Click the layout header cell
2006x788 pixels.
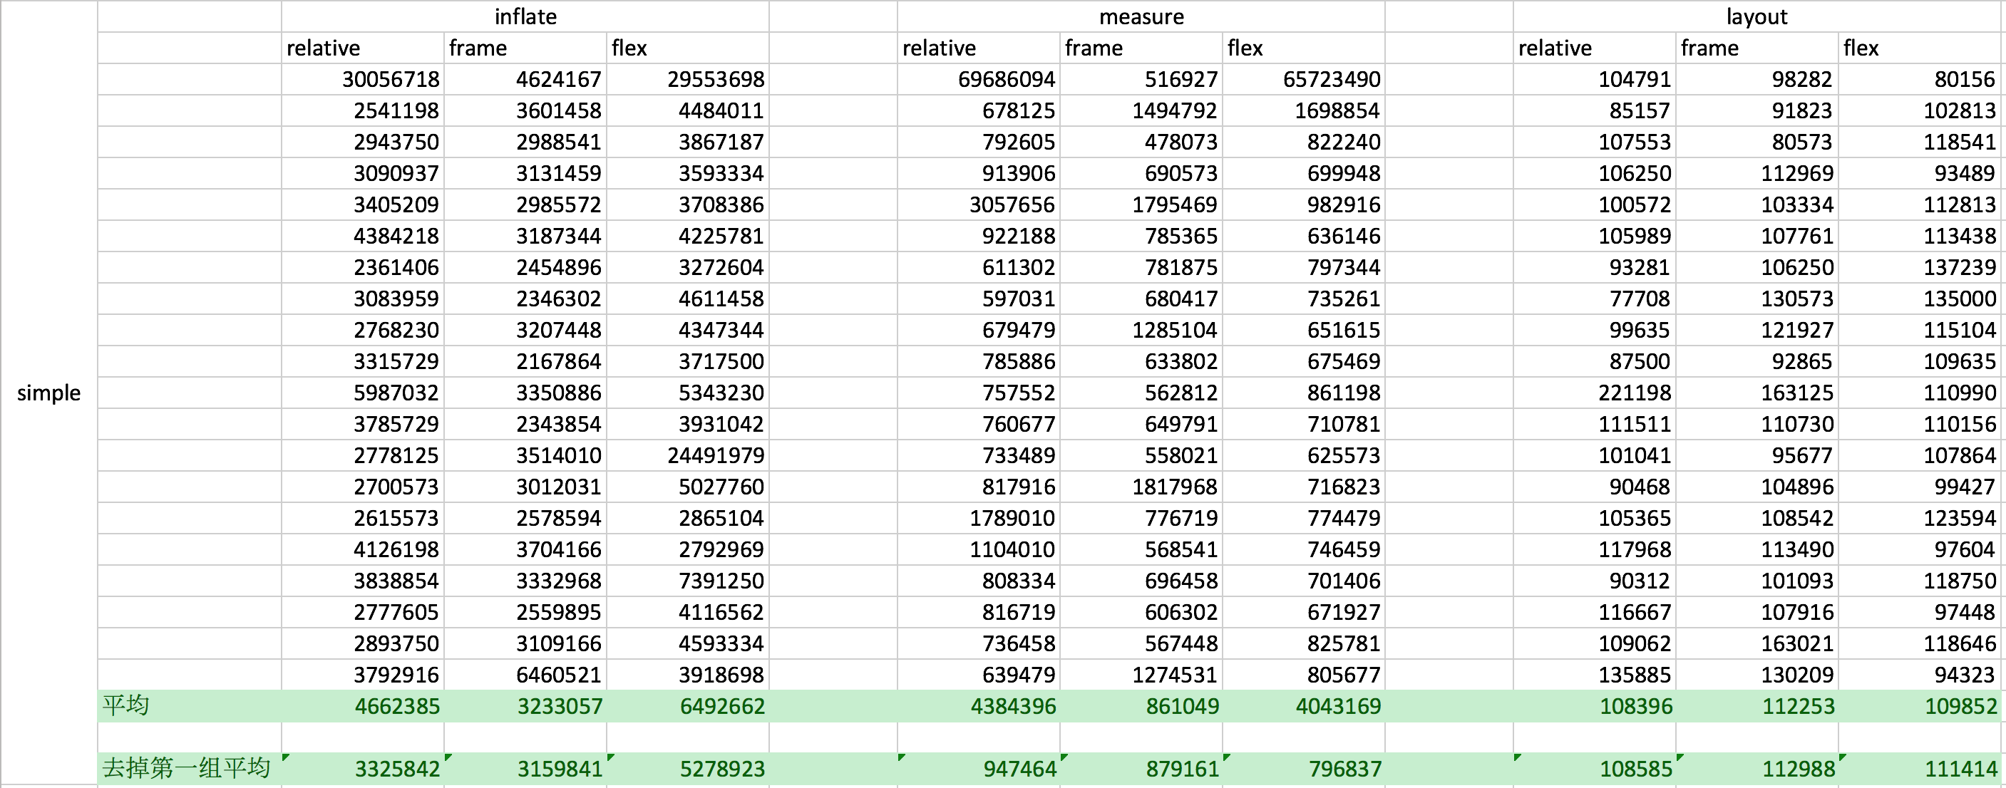(x=1756, y=16)
